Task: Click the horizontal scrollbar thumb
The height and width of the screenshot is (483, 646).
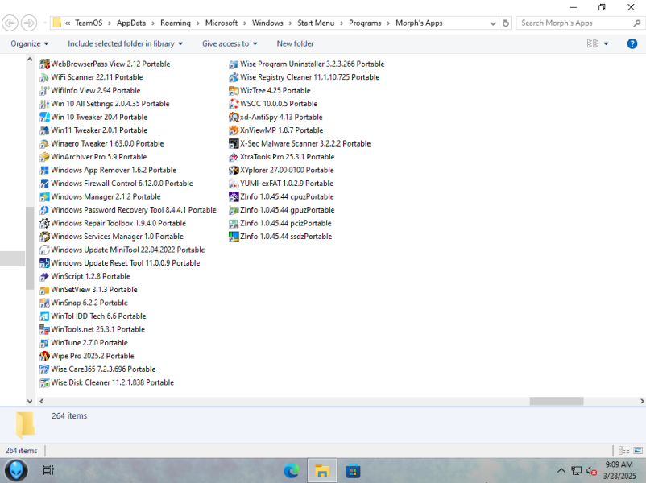Action: (x=556, y=401)
